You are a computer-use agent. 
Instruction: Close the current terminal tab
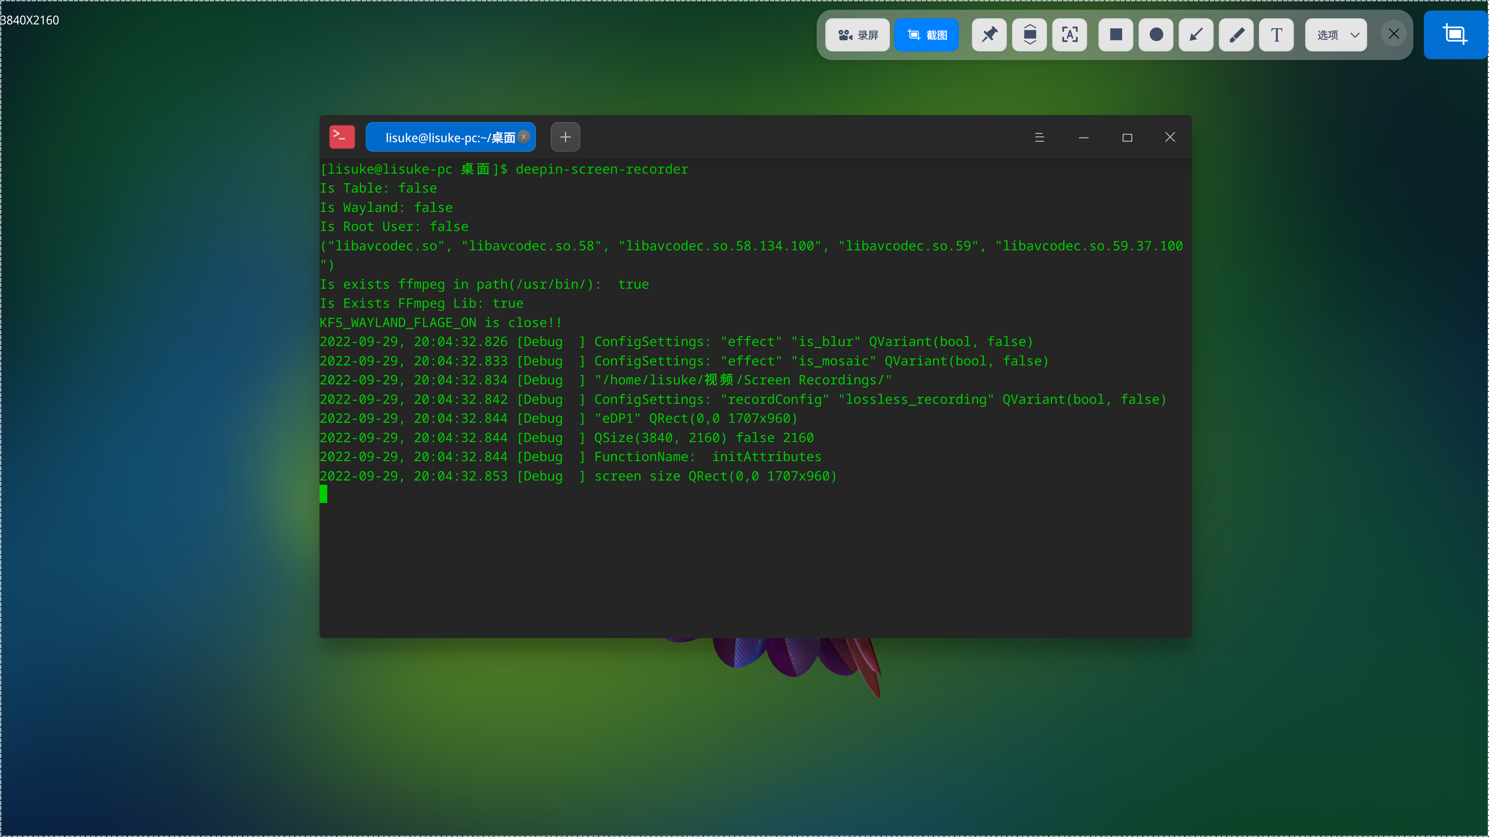pyautogui.click(x=524, y=137)
